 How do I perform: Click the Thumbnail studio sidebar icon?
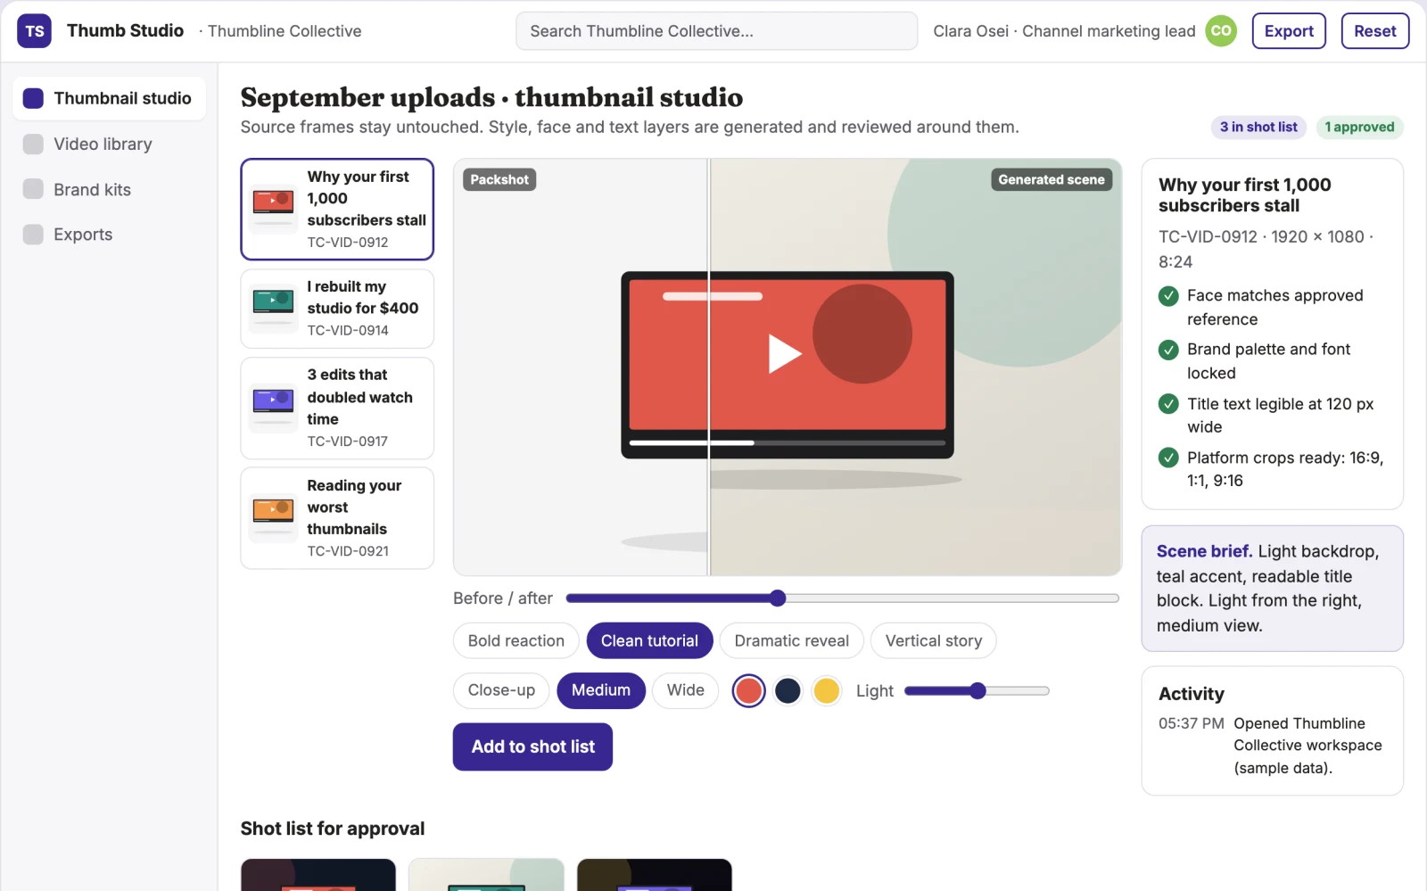click(33, 98)
